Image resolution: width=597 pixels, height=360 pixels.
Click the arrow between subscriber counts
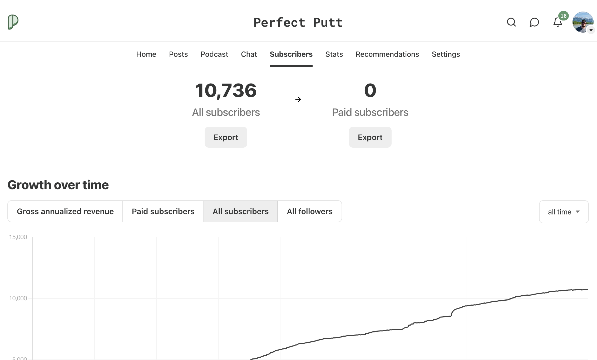(298, 99)
